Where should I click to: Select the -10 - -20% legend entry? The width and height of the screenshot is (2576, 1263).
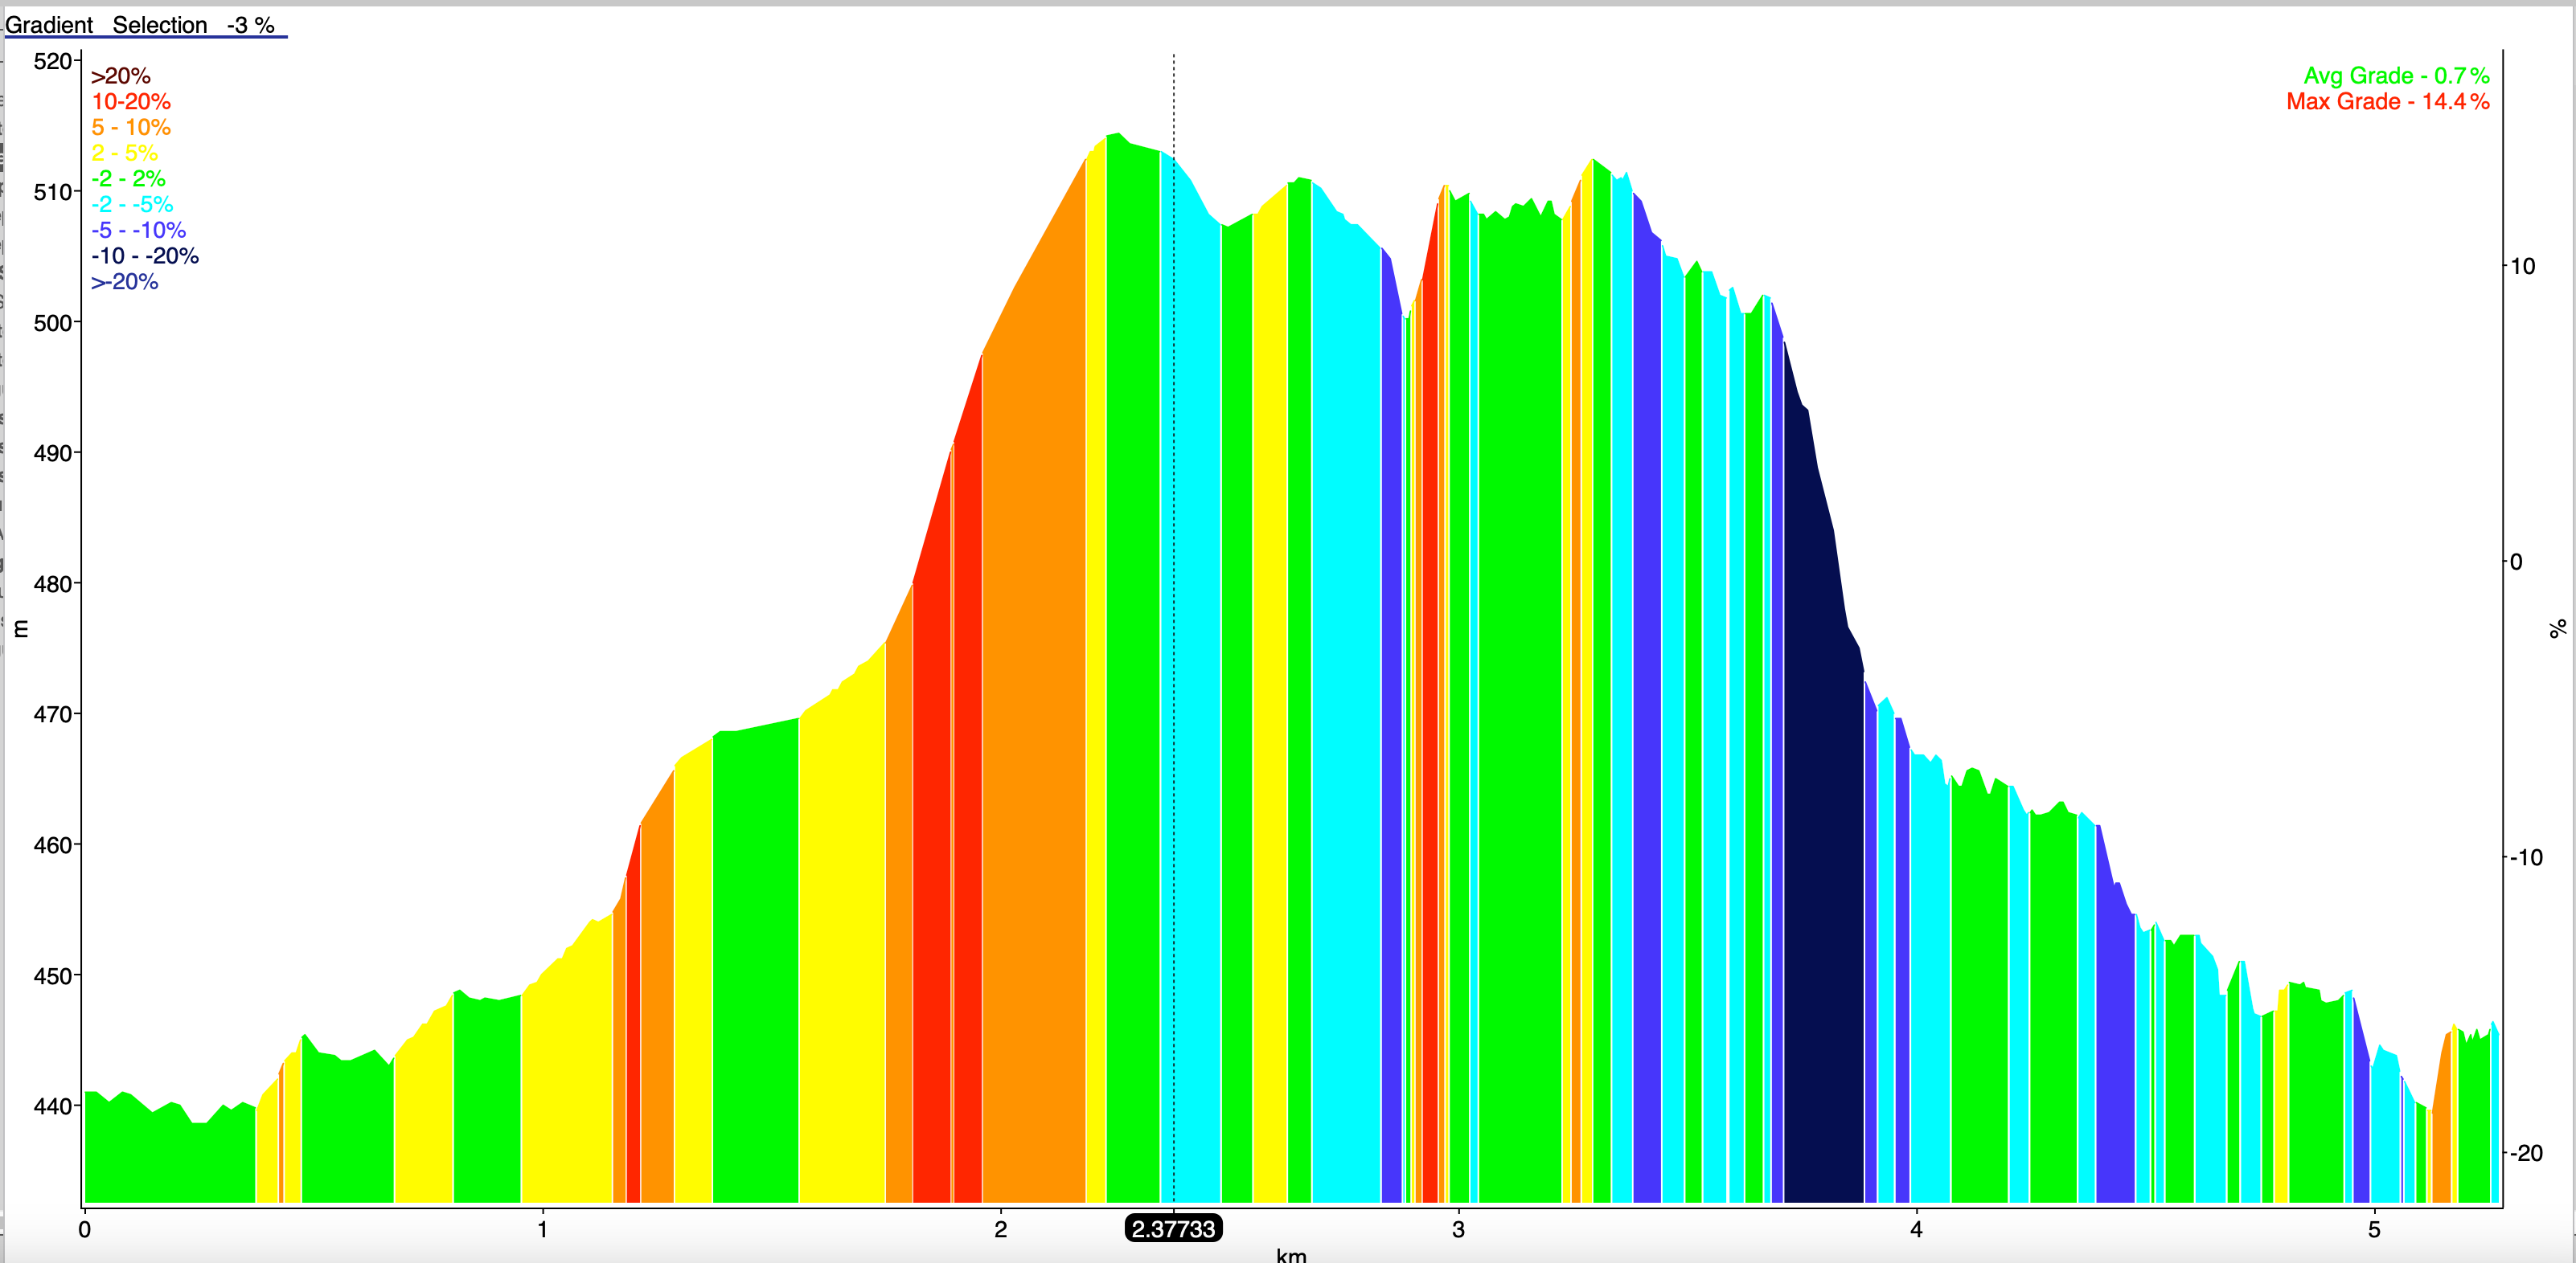(145, 257)
